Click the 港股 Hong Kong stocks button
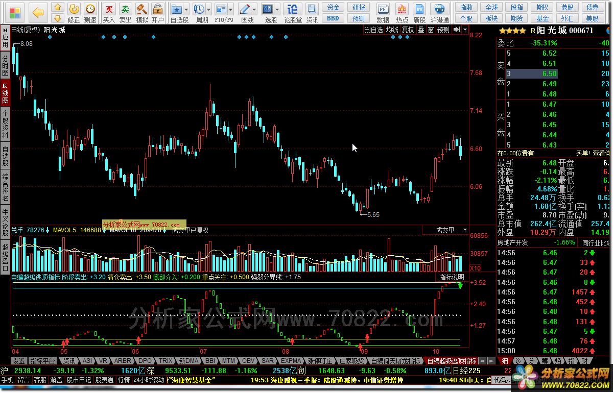 [567, 7]
